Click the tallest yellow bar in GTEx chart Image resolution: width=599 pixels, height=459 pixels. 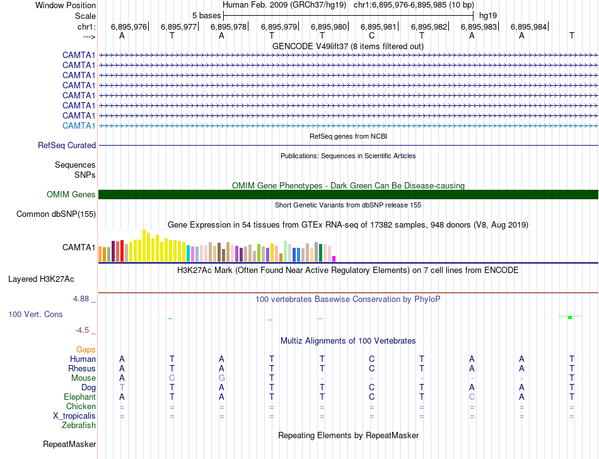[x=144, y=245]
